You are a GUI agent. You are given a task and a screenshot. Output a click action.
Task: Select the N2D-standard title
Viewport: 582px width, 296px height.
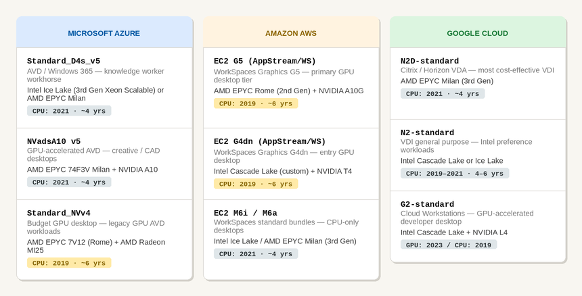click(430, 61)
